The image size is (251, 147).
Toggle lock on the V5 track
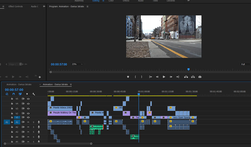[x=12, y=99]
